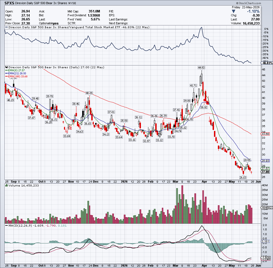Click the 26.53 low price label

click(x=243, y=177)
